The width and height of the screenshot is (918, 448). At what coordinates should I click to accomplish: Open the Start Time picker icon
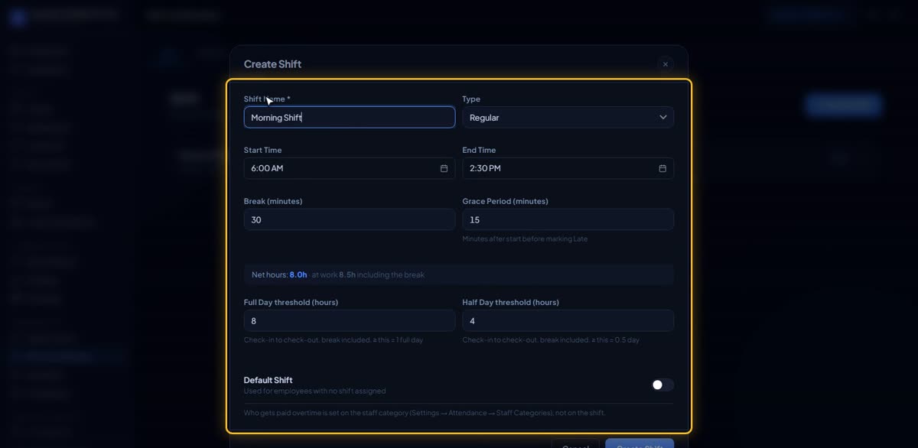[x=444, y=168]
